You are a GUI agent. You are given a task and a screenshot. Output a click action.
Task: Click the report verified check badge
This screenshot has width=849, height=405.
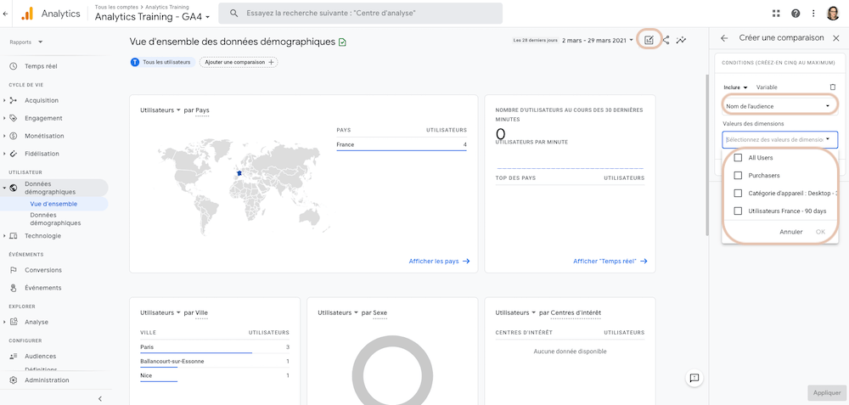(342, 42)
